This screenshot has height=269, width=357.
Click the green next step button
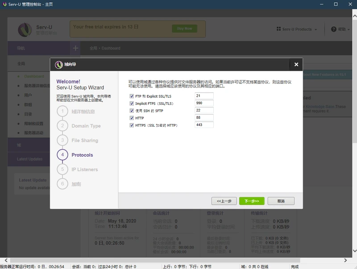tap(252, 201)
